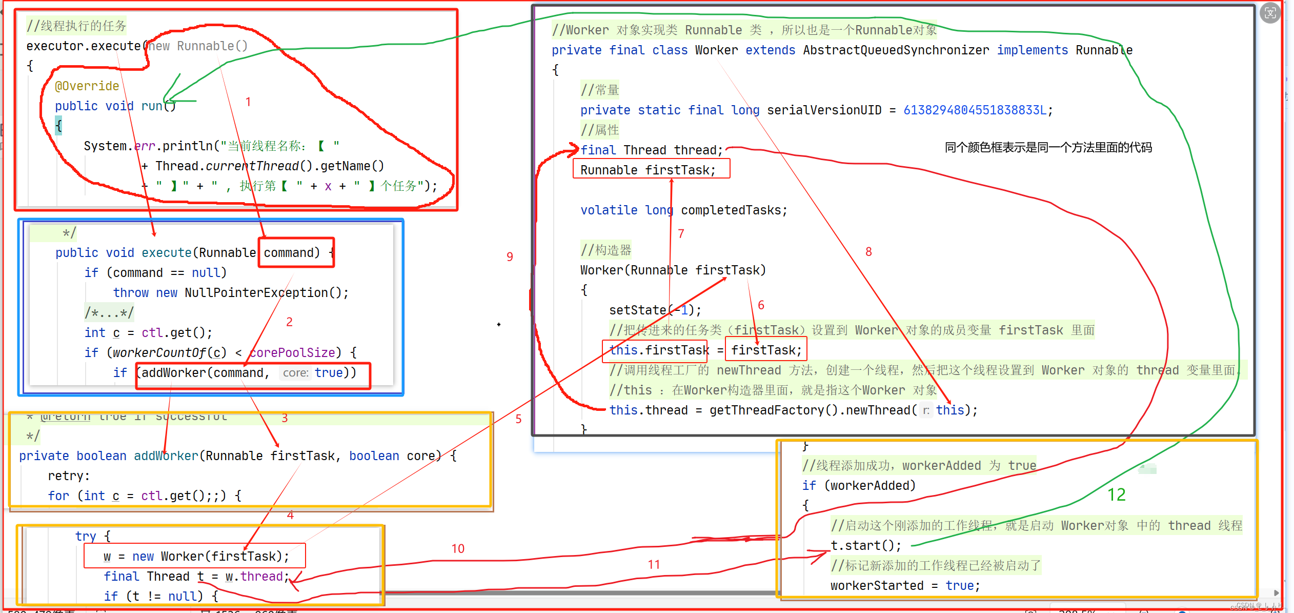Click 'if (workerAdded)' line
1294x613 pixels.
coord(859,485)
